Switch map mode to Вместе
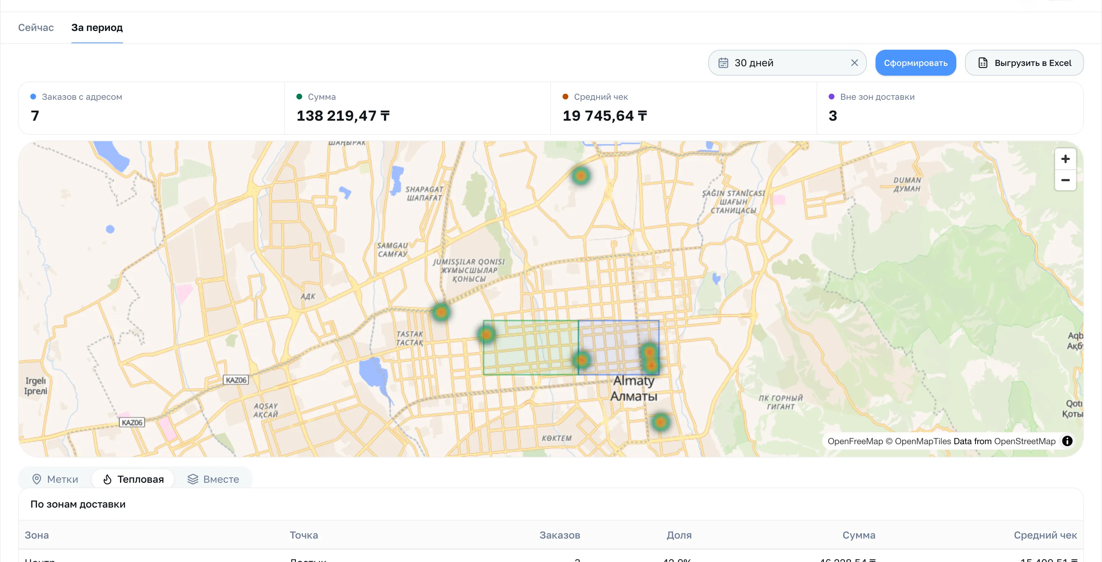Viewport: 1102px width, 562px height. point(213,479)
